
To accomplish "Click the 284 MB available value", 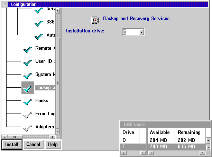I will pos(158,140).
